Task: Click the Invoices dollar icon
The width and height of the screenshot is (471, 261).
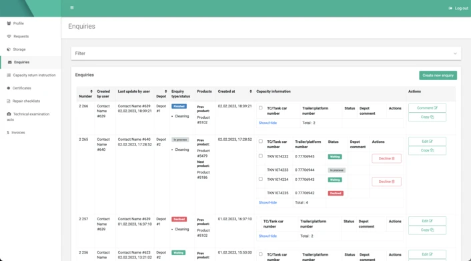Action: 8,133
